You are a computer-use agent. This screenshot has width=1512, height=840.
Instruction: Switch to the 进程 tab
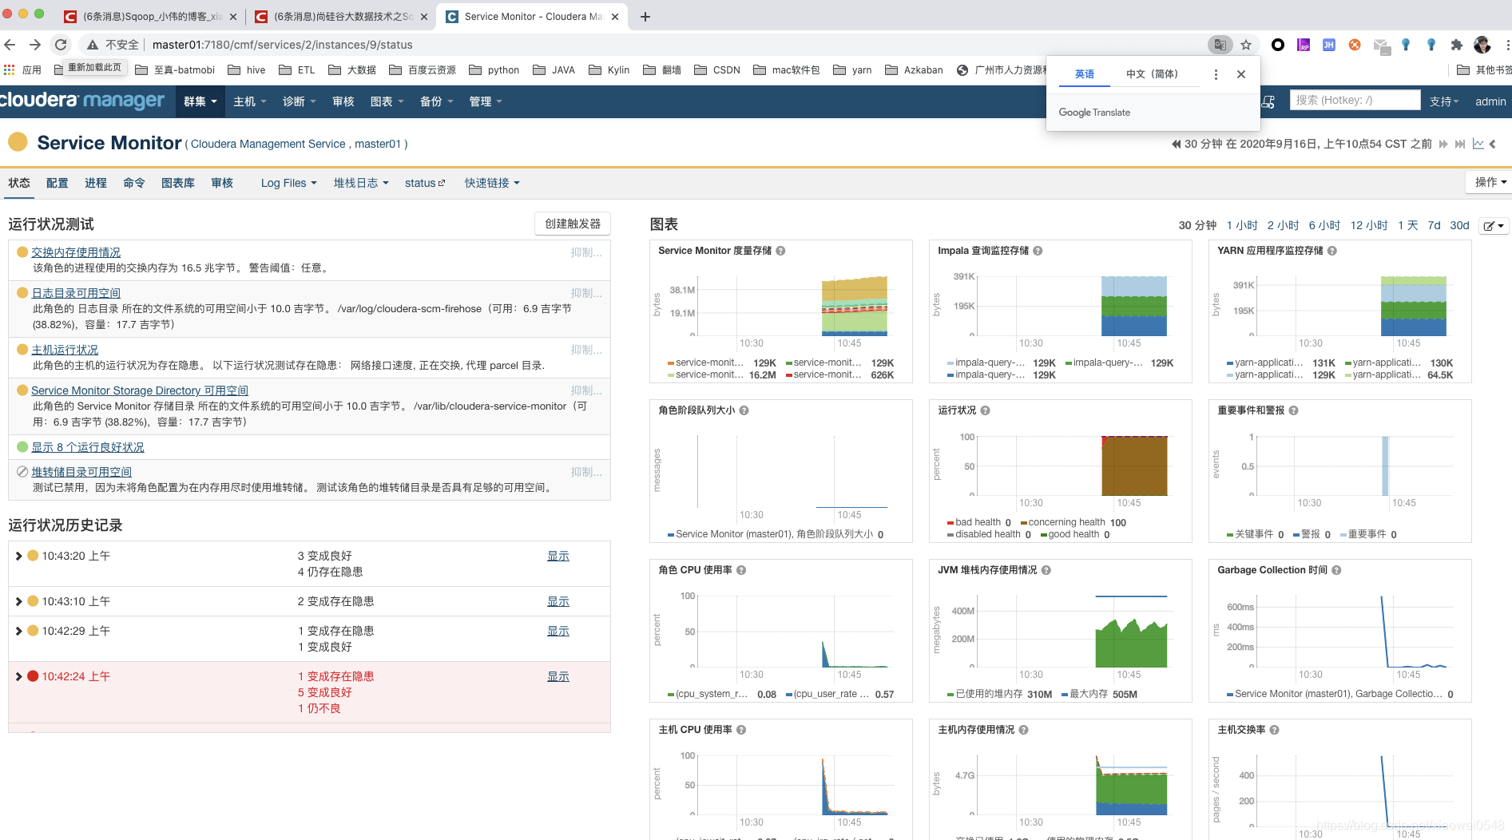click(x=95, y=183)
